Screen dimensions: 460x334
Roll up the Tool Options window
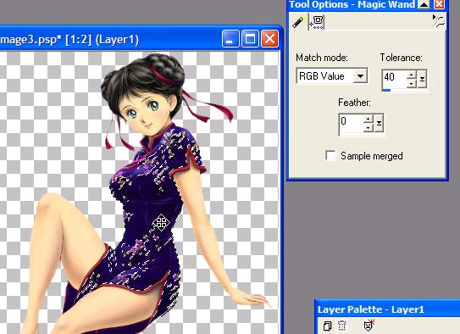pyautogui.click(x=424, y=4)
